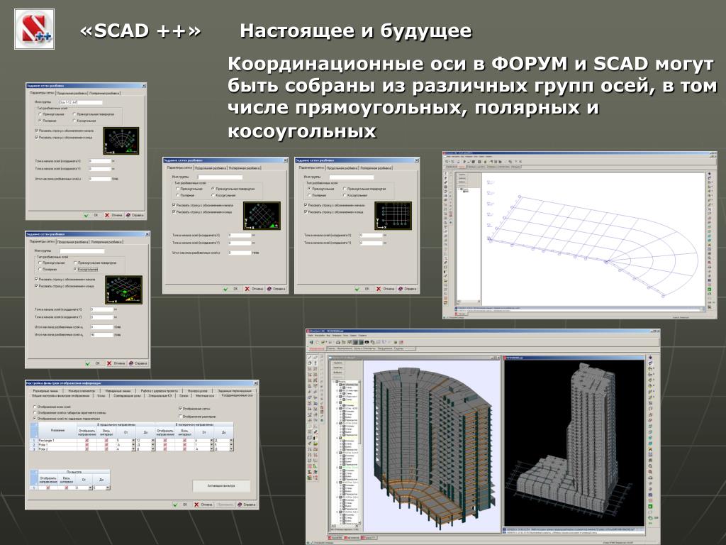Image resolution: width=726 pixels, height=545 pixels.
Task: Click the star icon atop the building window's right toolbar
Action: [x=650, y=358]
